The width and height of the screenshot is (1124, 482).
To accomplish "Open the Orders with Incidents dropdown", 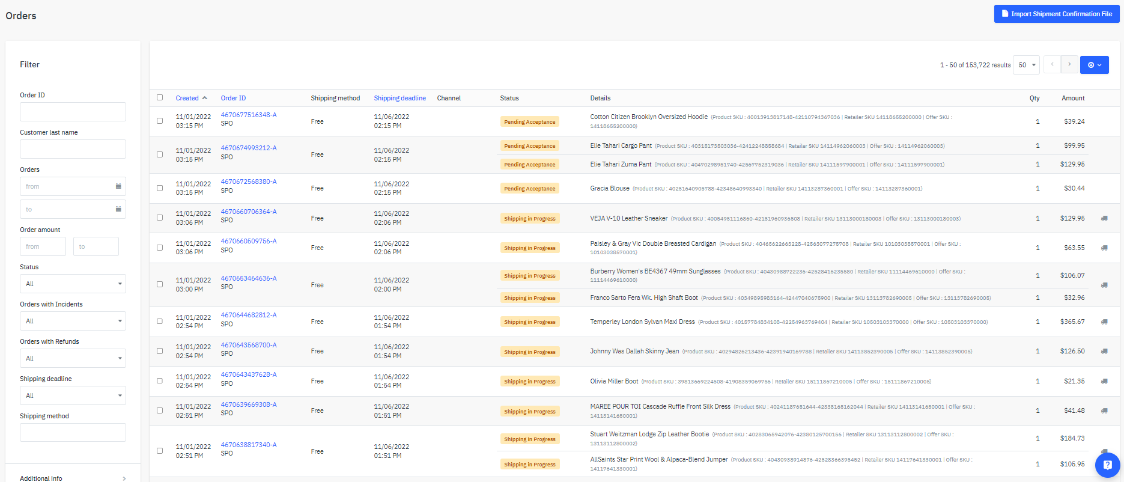I will pos(73,321).
